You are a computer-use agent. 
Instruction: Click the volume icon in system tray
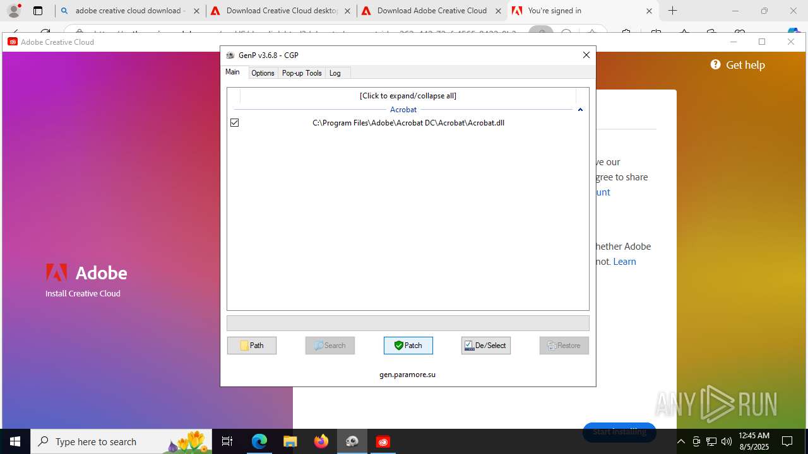pyautogui.click(x=727, y=441)
